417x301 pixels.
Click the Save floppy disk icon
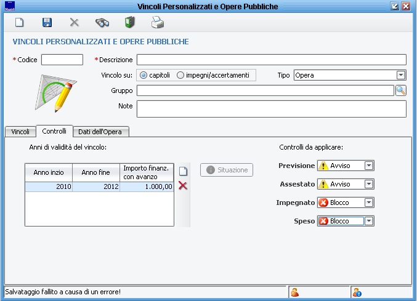[47, 23]
